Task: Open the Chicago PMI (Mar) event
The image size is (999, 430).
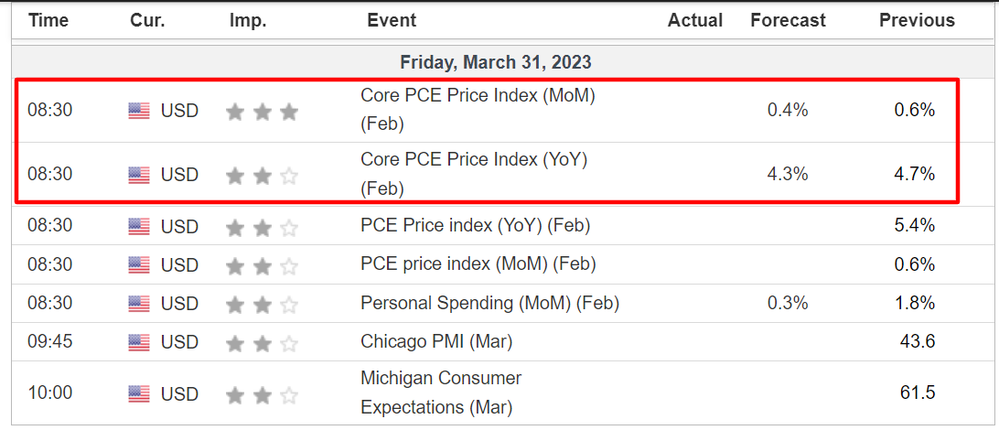Action: click(x=436, y=342)
